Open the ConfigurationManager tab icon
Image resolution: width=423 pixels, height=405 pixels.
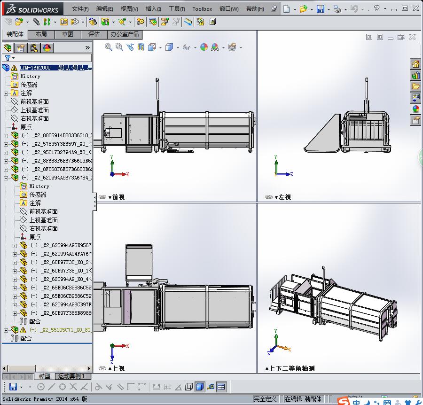pyautogui.click(x=34, y=47)
